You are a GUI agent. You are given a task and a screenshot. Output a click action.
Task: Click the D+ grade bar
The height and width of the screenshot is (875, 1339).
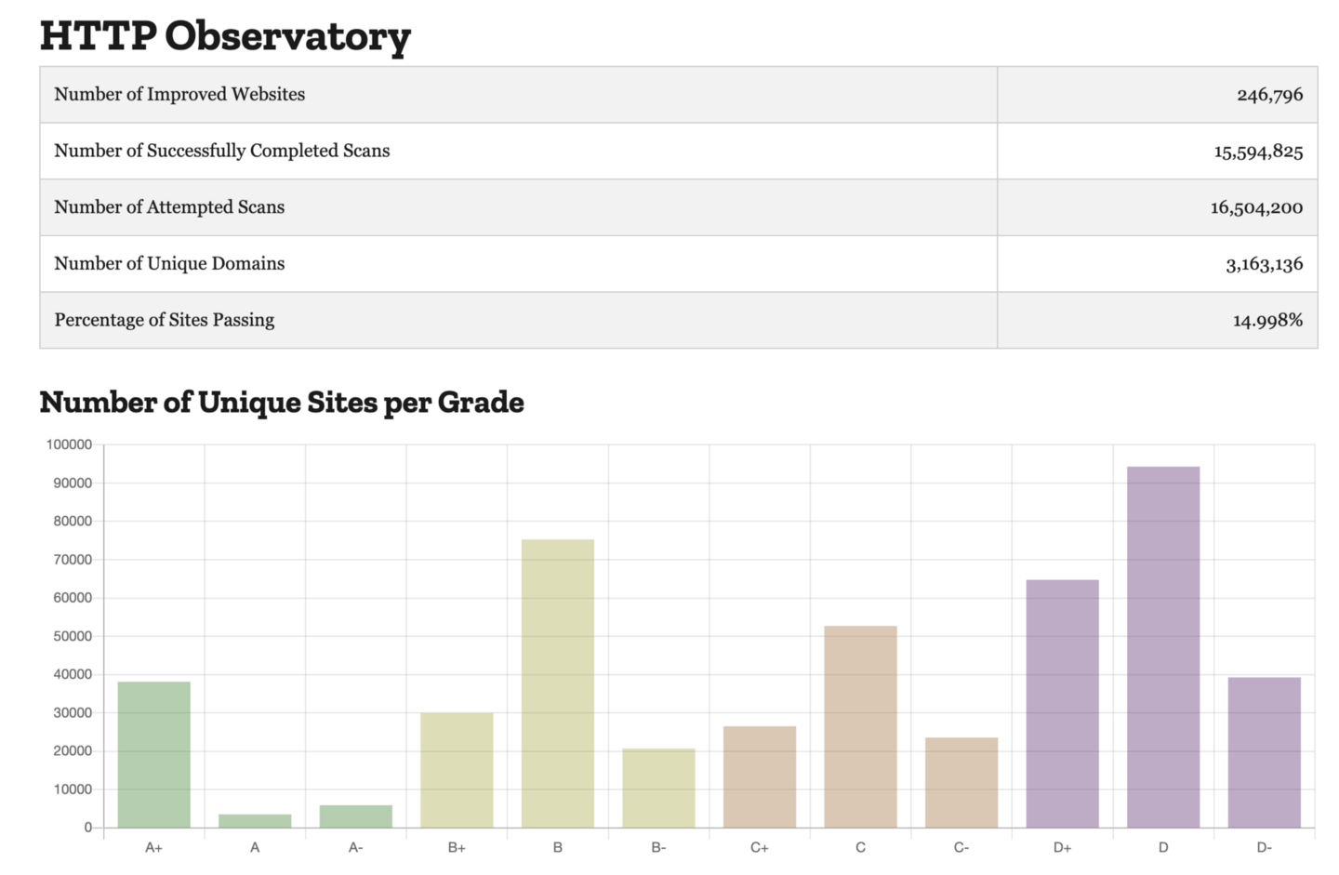1062,704
